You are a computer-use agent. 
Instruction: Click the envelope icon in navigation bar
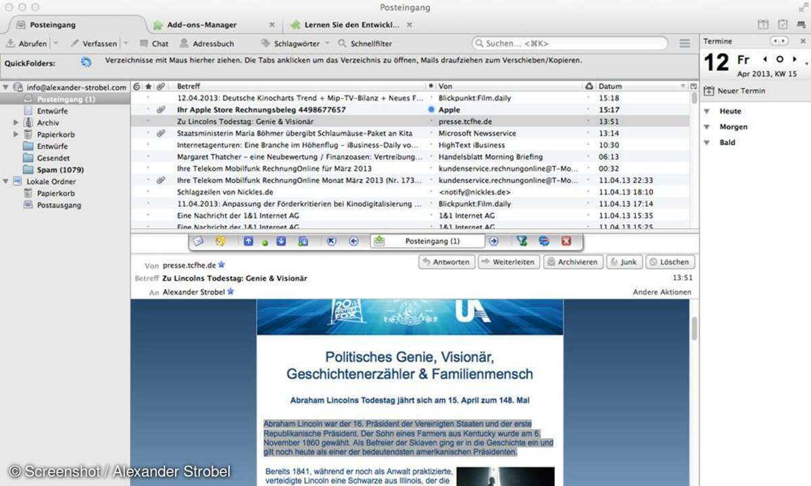click(198, 241)
